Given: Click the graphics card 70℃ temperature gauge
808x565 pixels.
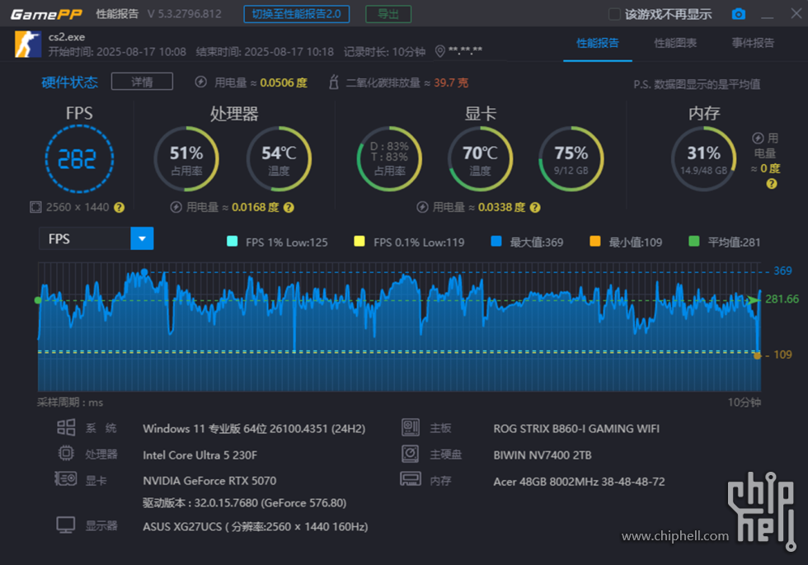Looking at the screenshot, I should [480, 158].
